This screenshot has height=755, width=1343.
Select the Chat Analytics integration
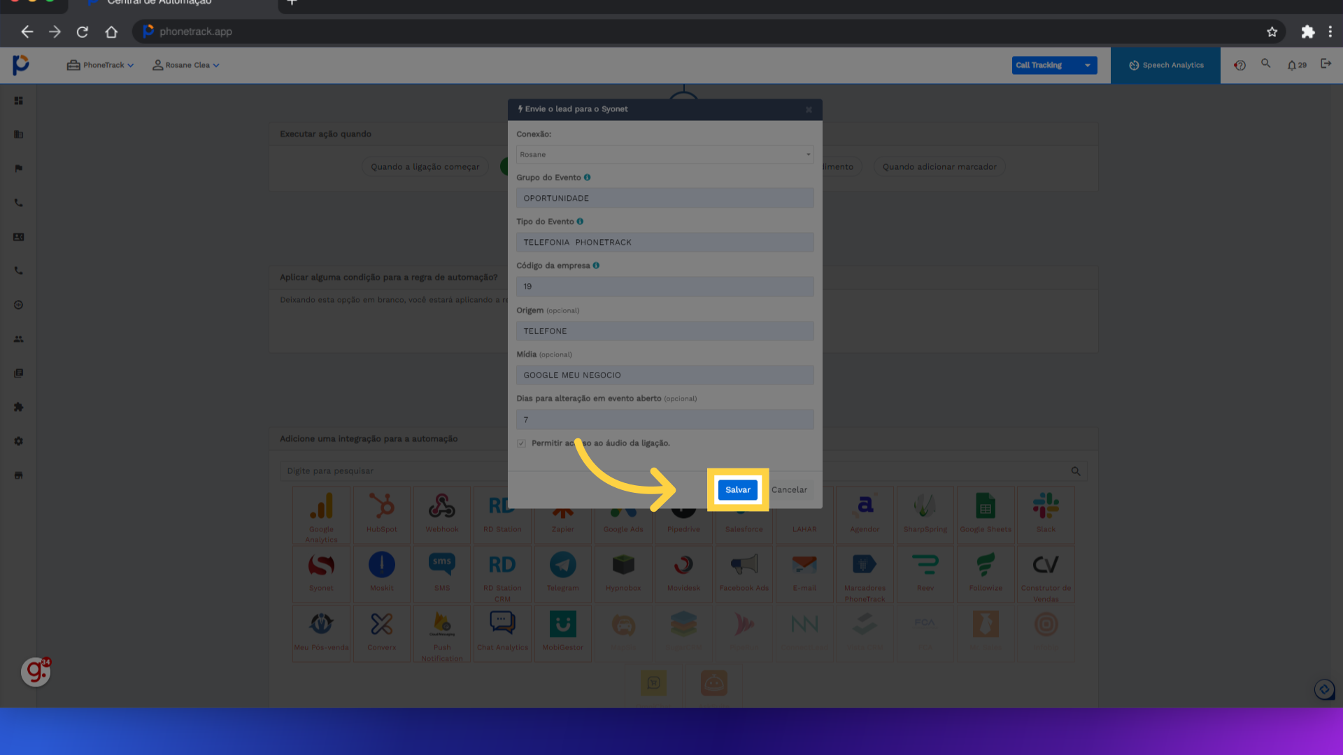click(502, 633)
